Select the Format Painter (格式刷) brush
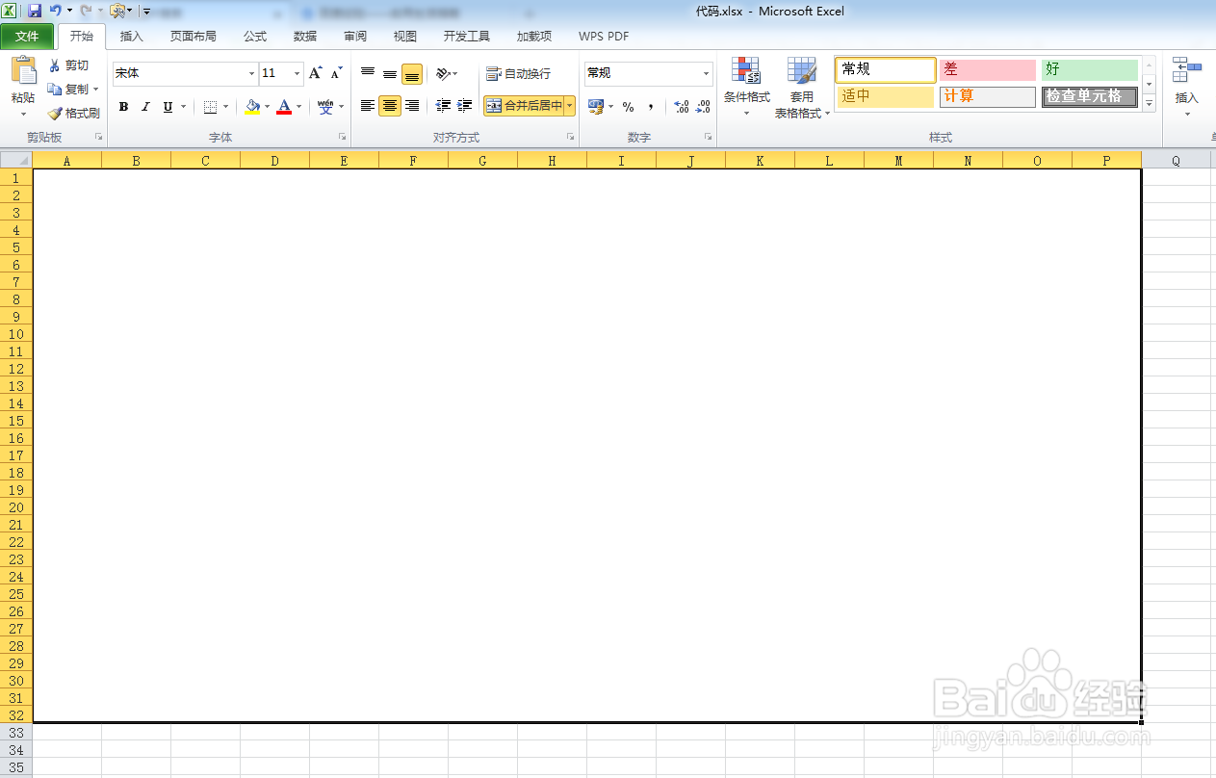This screenshot has width=1216, height=778. pos(74,113)
